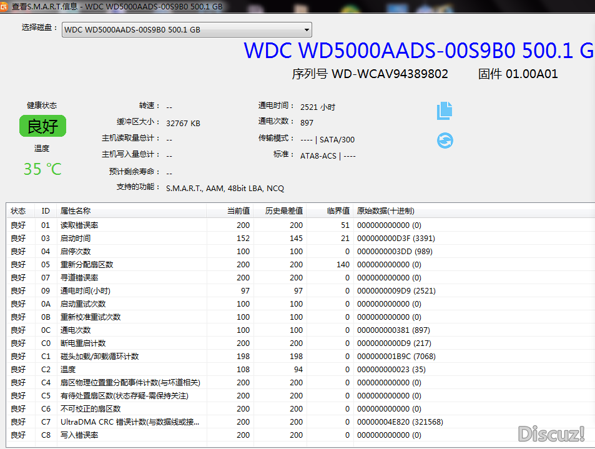Select the 通电次数 attribute row
The image size is (595, 449).
coord(300,330)
